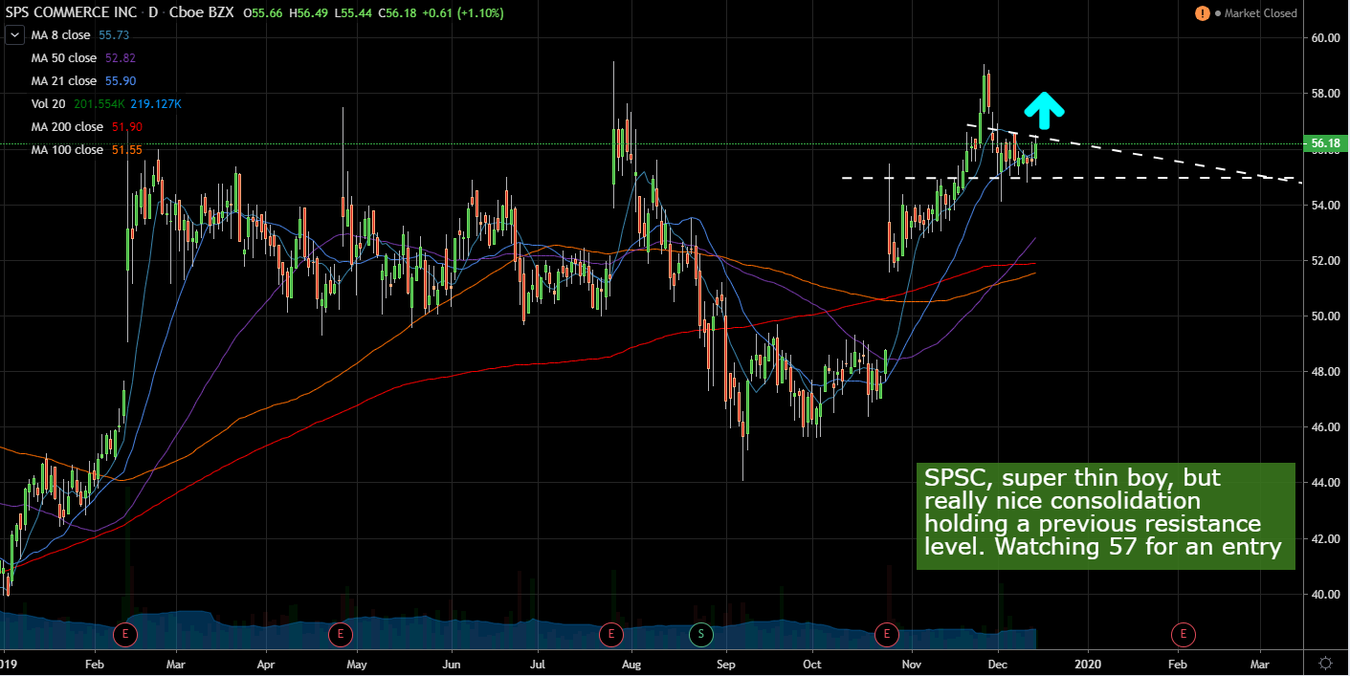Viewport: 1350px width, 676px height.
Task: Click the MA 8 value 55.73
Action: click(114, 35)
